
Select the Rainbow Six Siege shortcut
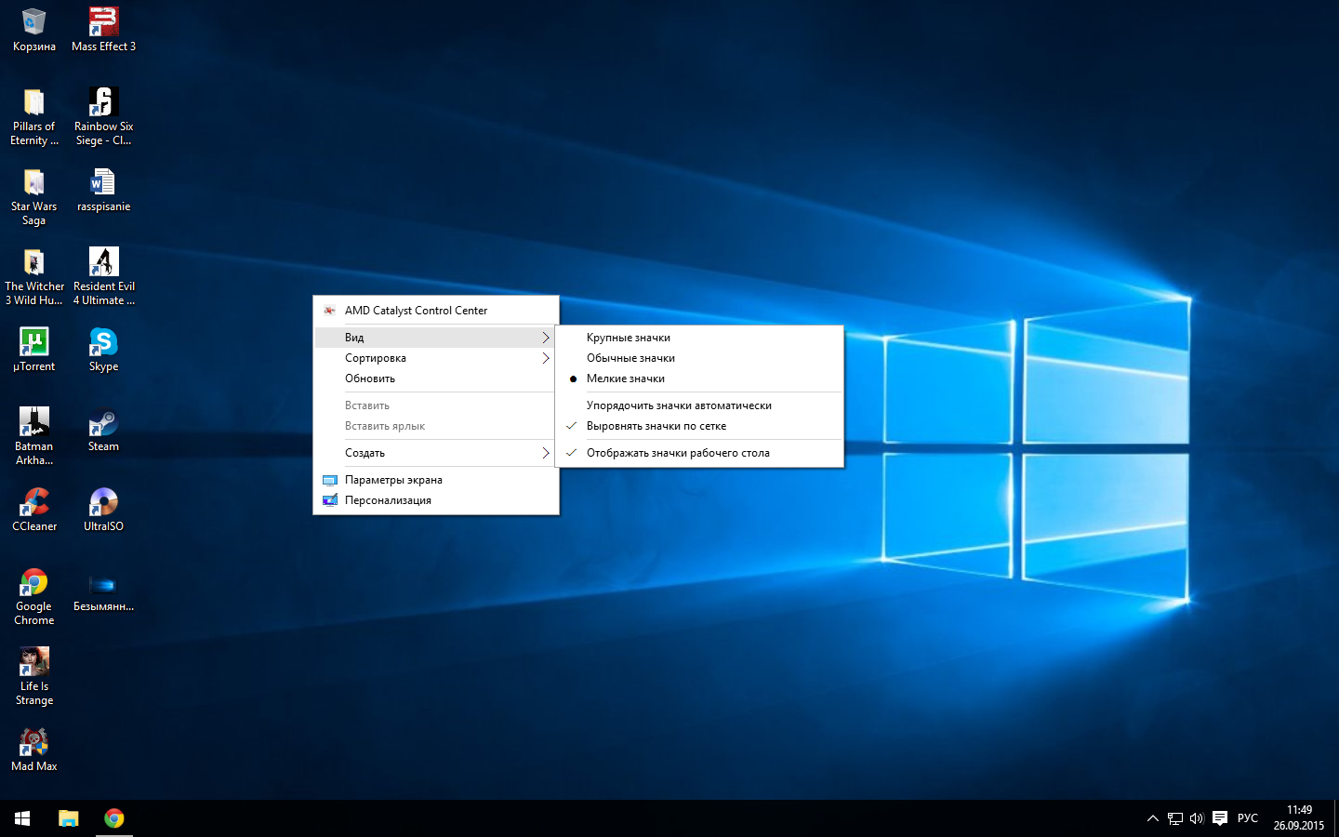click(103, 117)
